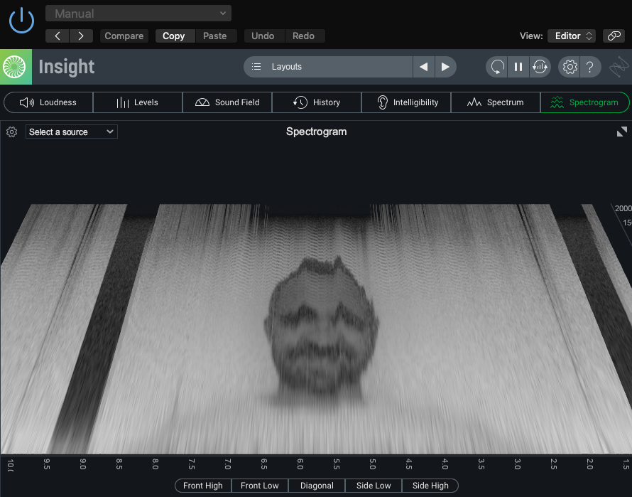This screenshot has width=632, height=497.
Task: Select the Diagonal view angle
Action: [317, 486]
